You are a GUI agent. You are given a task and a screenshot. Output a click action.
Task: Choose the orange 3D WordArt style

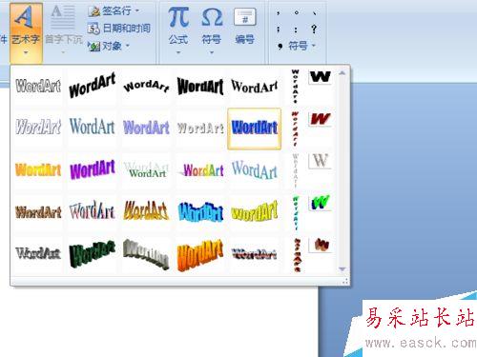click(x=200, y=254)
